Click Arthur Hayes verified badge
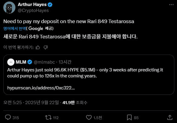 coord(50,5)
